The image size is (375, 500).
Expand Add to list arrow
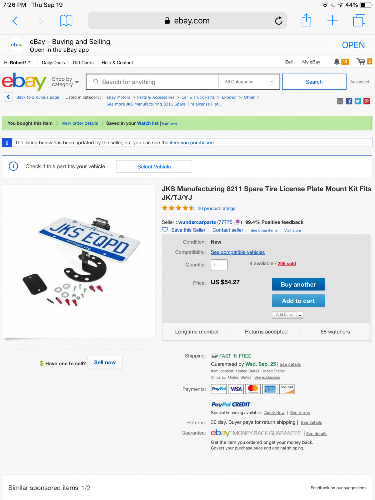pyautogui.click(x=300, y=315)
